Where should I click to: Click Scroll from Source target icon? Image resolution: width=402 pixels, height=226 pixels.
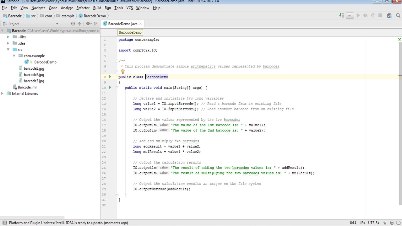[73, 24]
